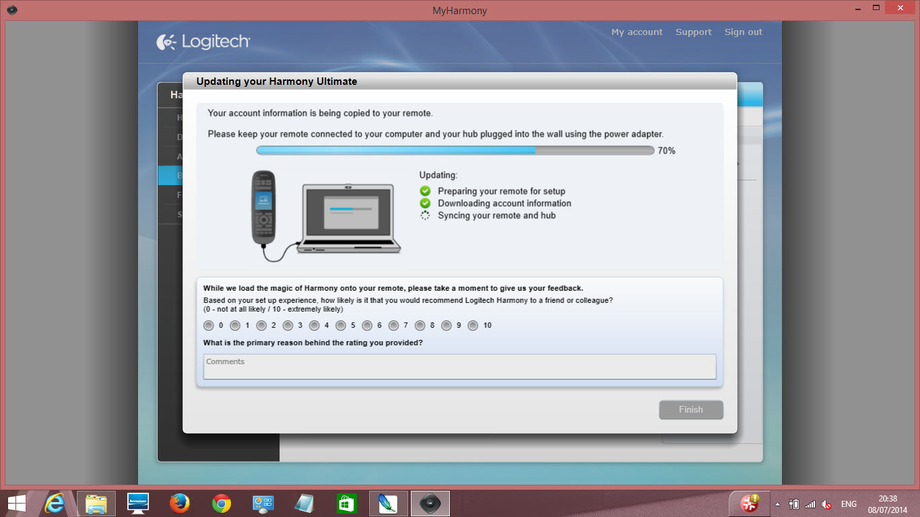The height and width of the screenshot is (517, 920).
Task: Click the 70% update progress bar
Action: (455, 151)
